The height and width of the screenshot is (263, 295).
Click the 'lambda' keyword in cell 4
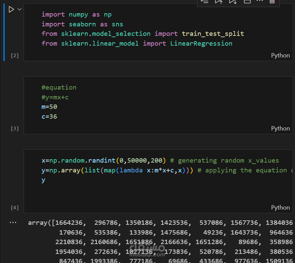(x=131, y=170)
